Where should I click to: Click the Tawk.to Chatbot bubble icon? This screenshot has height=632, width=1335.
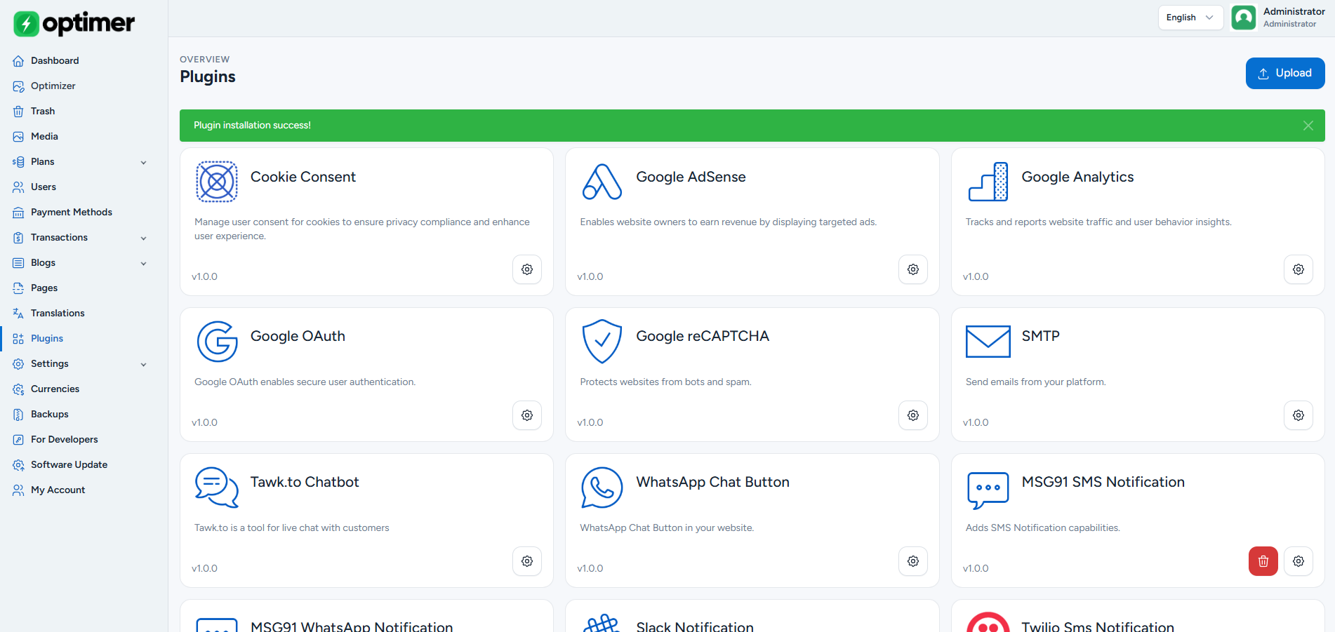click(217, 488)
